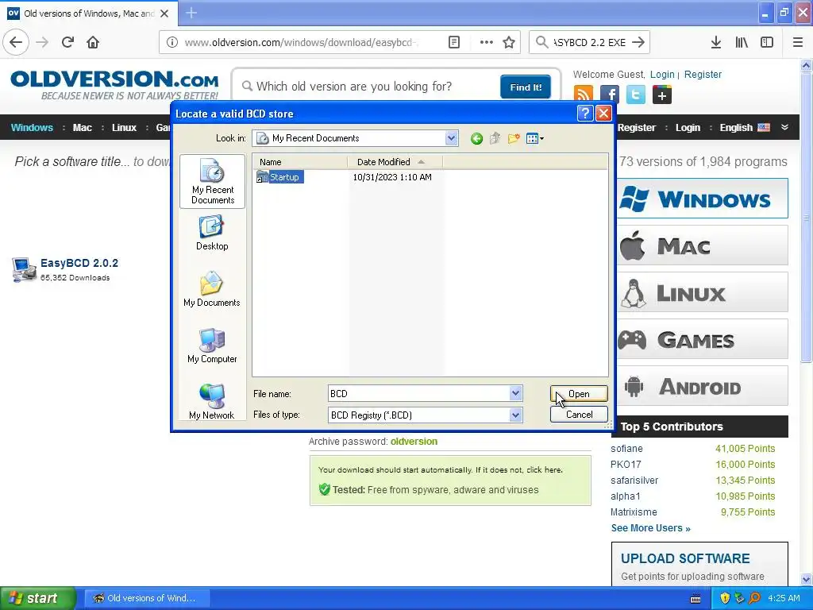The image size is (813, 610).
Task: Toggle the Firefox sidebar icon
Action: (767, 43)
